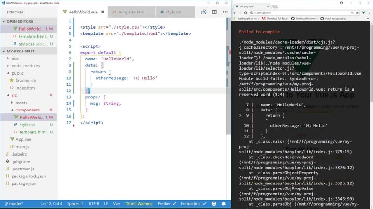Screen dimensions: 373x209
Task: Bookmark page with star icon
Action: (357, 13)
